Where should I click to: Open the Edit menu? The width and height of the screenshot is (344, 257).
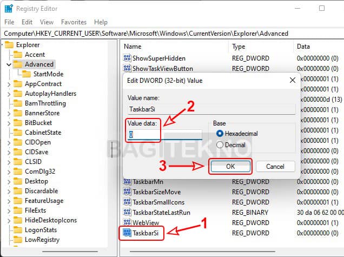27,22
